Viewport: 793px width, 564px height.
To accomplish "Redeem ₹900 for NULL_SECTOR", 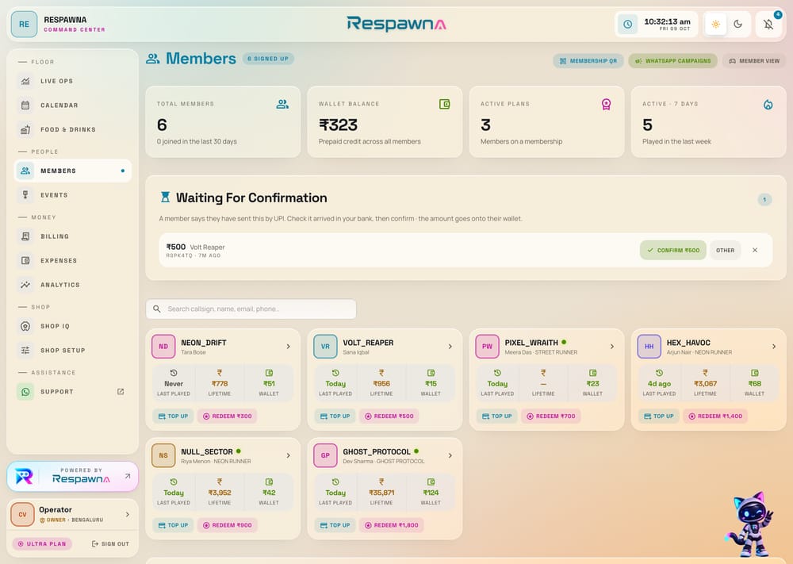I will (227, 526).
